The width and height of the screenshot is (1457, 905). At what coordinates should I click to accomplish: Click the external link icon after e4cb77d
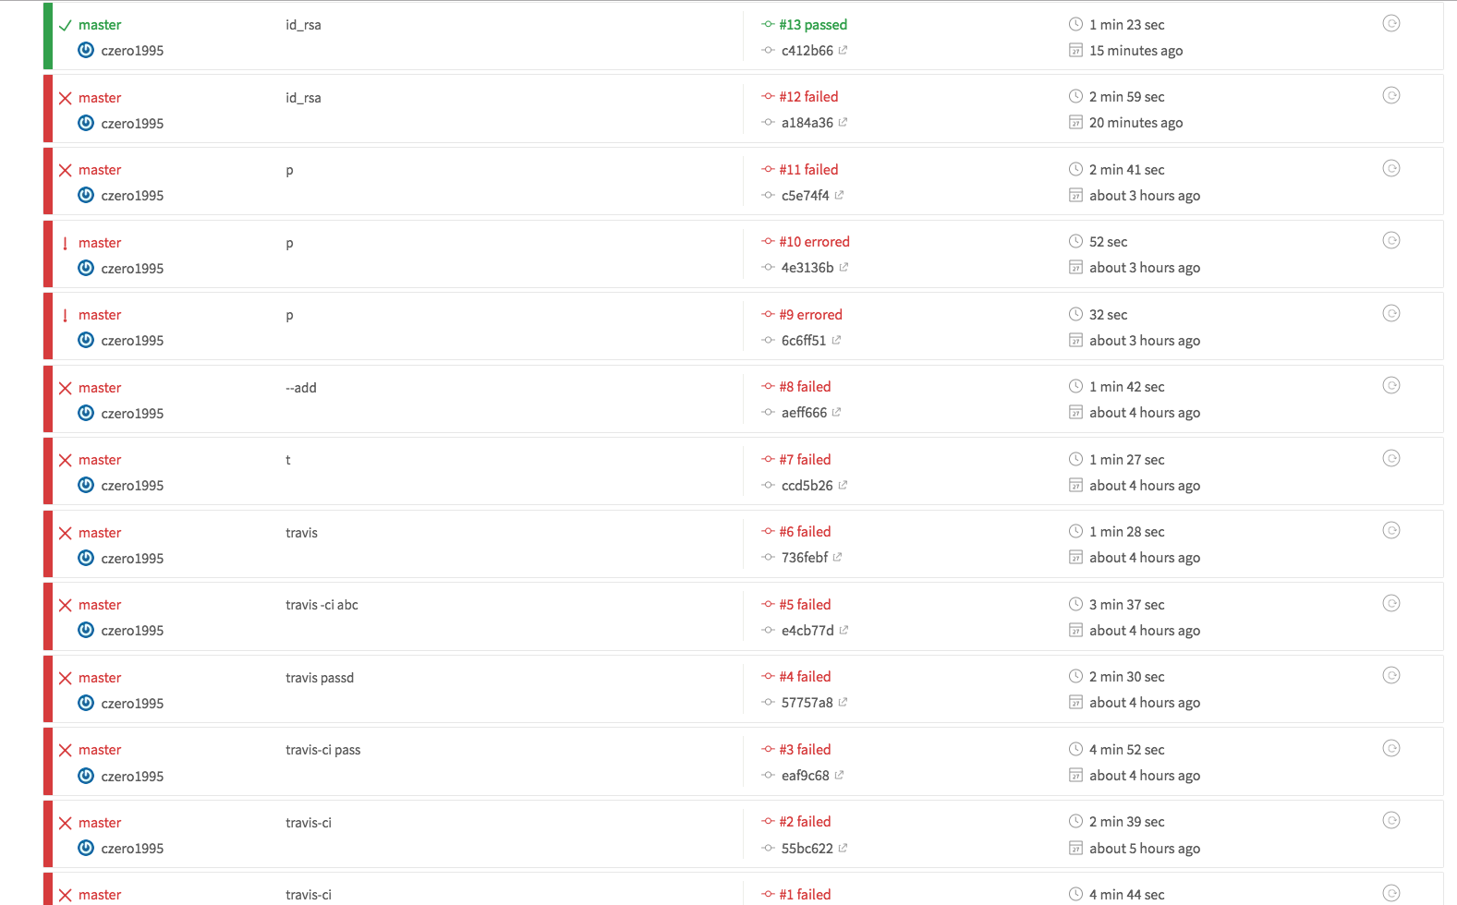[x=844, y=630]
